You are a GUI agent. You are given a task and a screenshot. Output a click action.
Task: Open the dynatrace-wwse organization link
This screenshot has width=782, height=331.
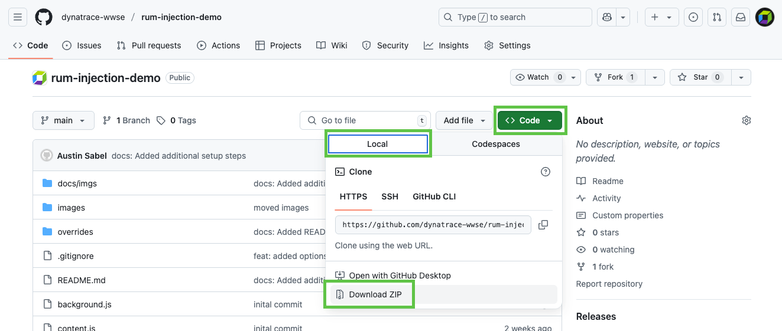(x=93, y=17)
